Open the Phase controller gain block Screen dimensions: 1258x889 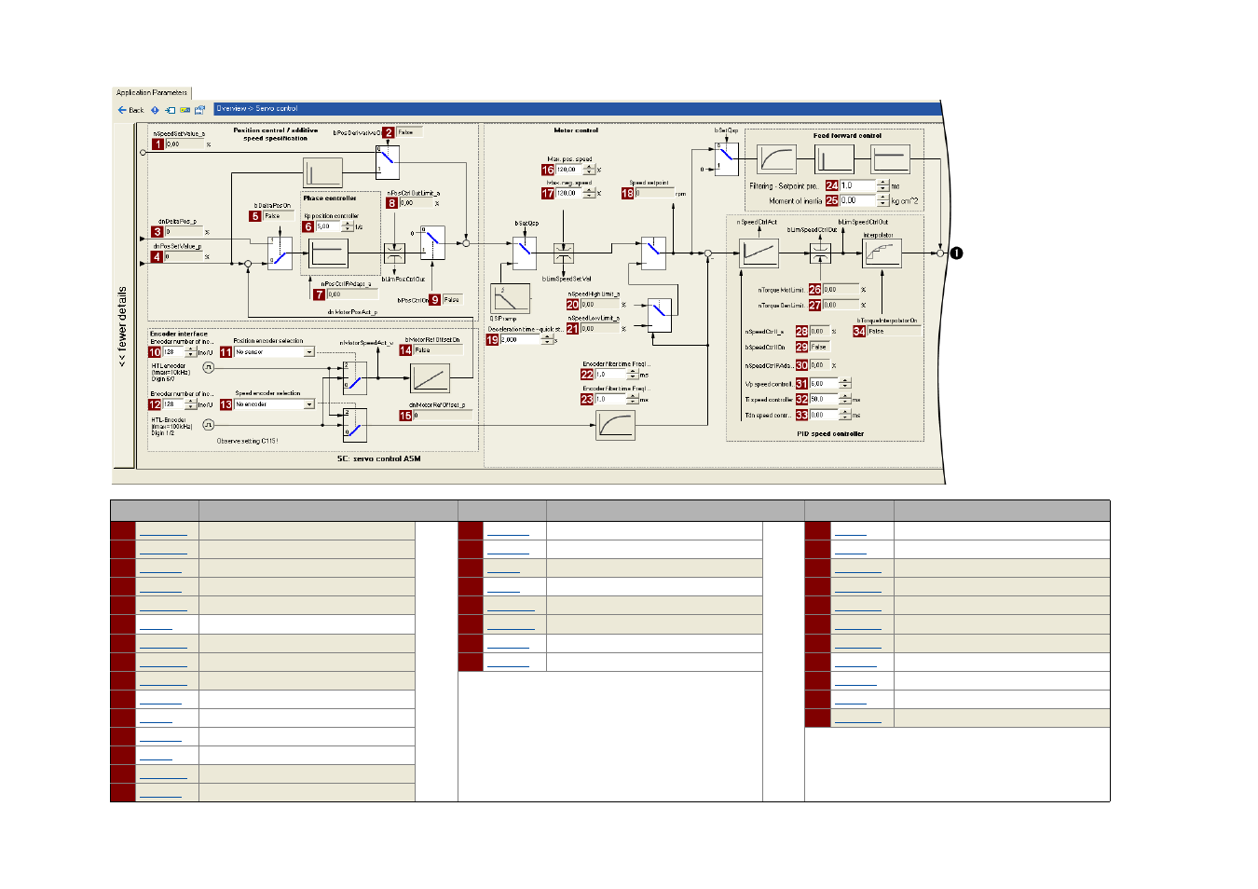click(328, 253)
